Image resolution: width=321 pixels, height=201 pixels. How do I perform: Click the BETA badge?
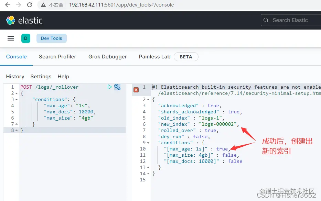tap(186, 57)
